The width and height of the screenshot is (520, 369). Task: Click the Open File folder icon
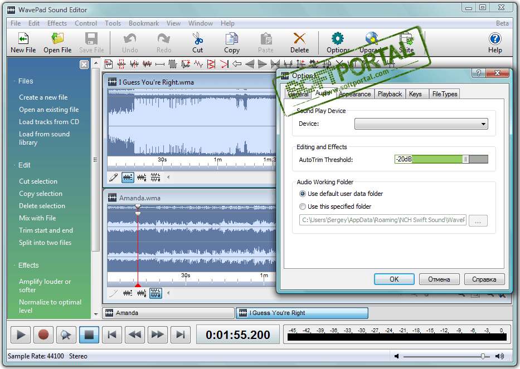57,39
